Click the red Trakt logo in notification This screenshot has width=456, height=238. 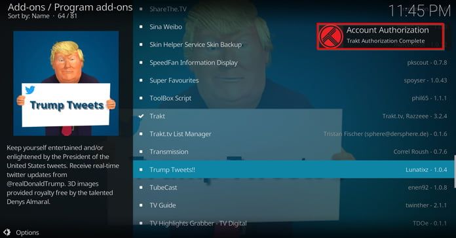point(331,36)
